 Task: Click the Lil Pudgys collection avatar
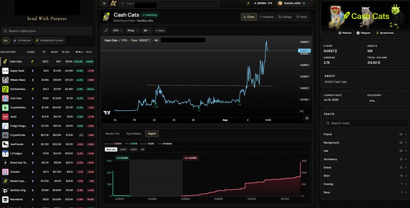point(5,153)
